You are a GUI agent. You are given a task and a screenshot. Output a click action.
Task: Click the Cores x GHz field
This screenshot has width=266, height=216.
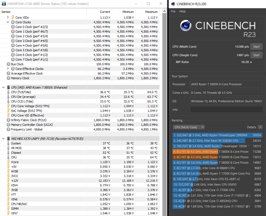click(226, 93)
